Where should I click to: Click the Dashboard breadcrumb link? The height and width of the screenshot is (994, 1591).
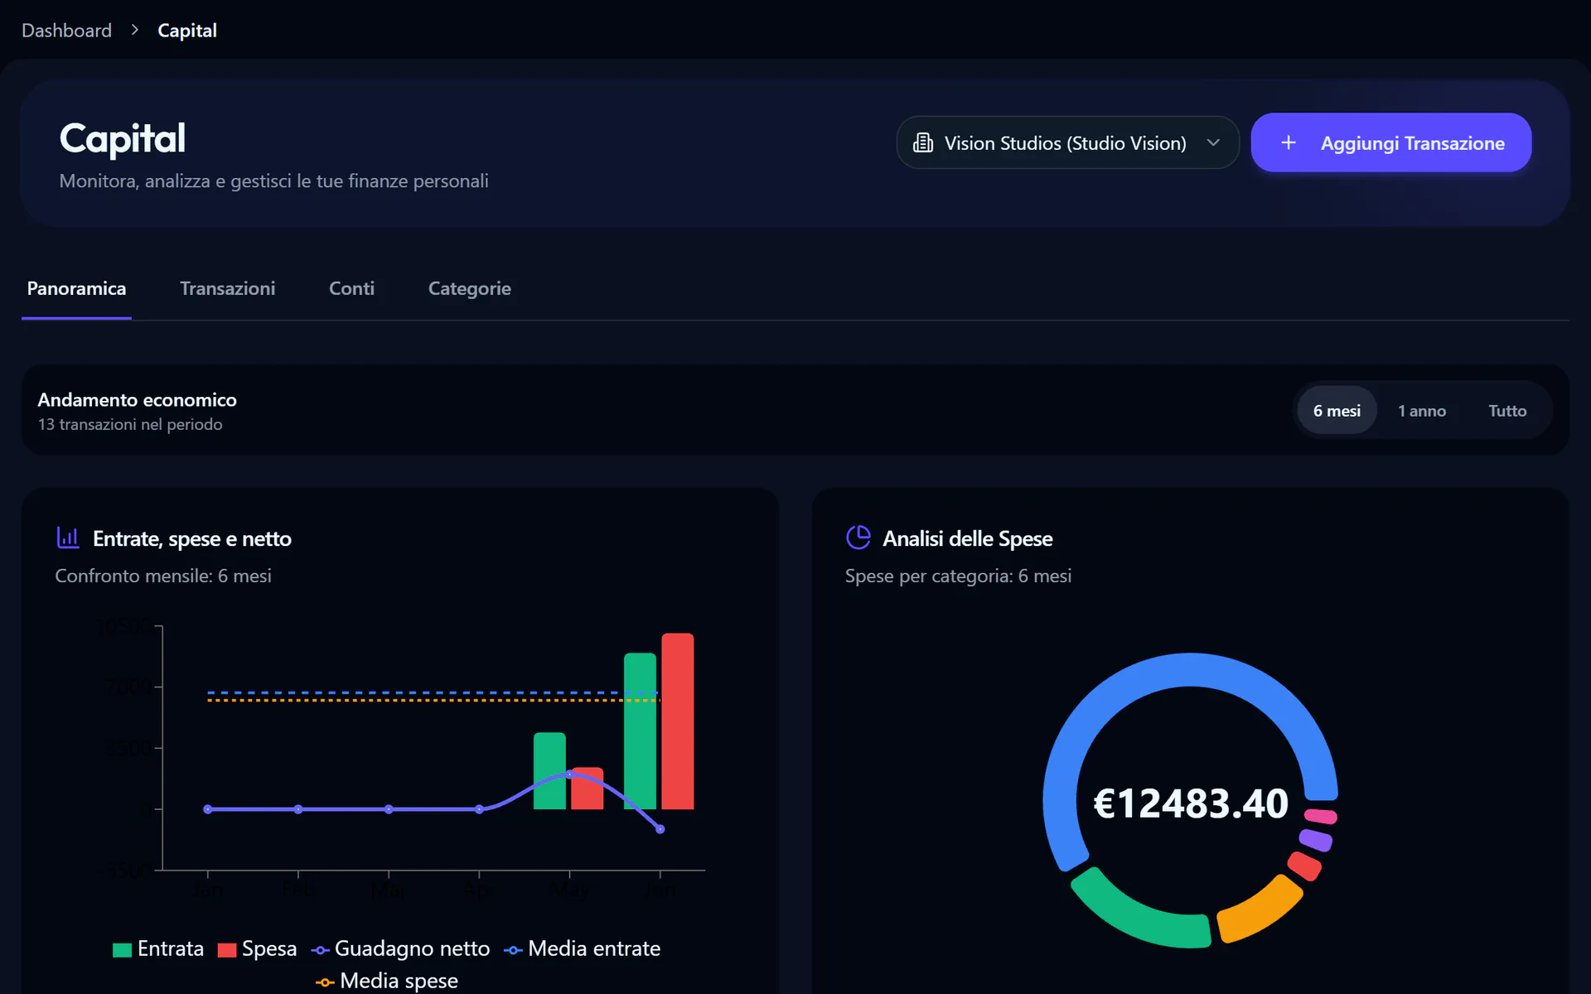[x=66, y=31]
